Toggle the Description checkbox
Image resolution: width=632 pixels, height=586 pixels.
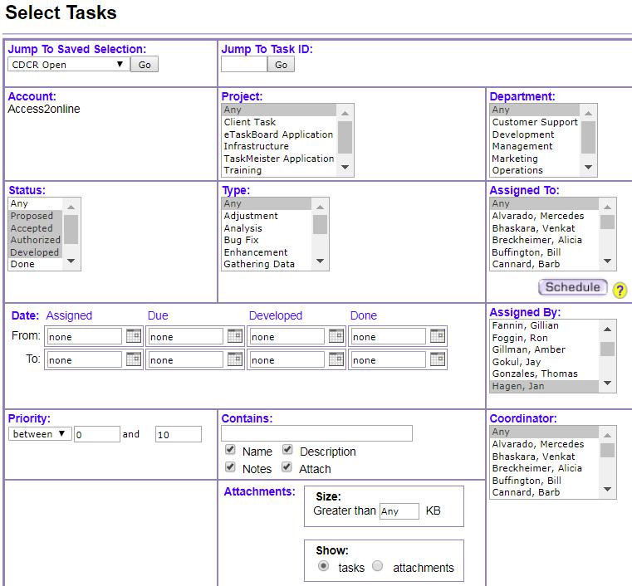click(x=287, y=450)
